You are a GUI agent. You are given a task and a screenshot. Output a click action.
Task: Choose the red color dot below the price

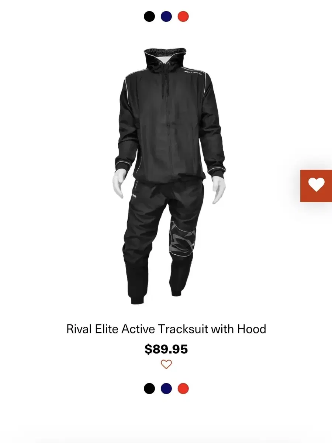coord(183,388)
